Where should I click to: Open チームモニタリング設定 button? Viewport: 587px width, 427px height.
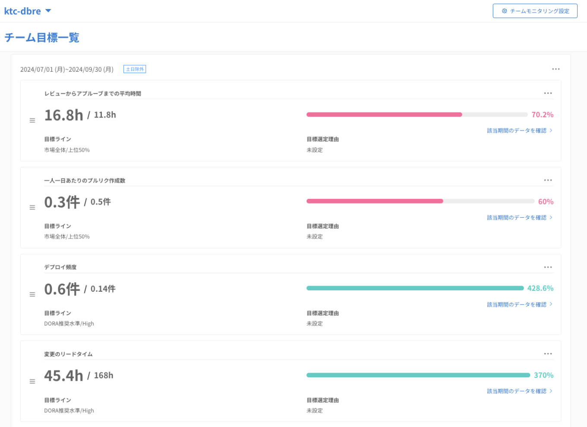click(x=535, y=11)
